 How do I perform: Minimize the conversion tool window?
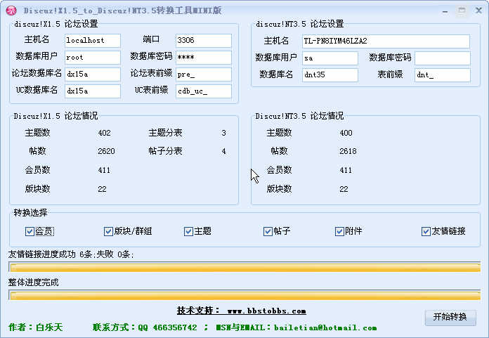tap(445, 11)
